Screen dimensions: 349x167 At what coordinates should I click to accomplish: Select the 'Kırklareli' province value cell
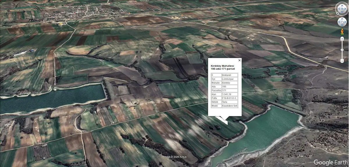[230, 75]
